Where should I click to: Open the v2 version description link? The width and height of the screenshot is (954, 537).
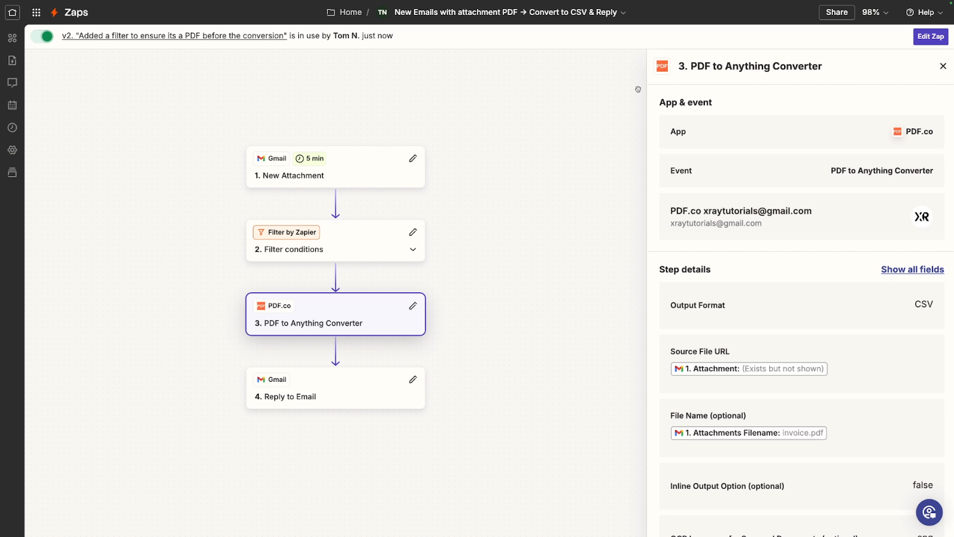pyautogui.click(x=174, y=36)
